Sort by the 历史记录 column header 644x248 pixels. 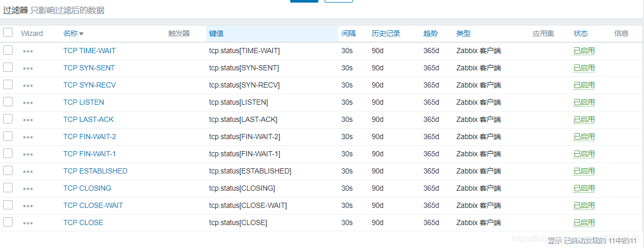(x=386, y=33)
